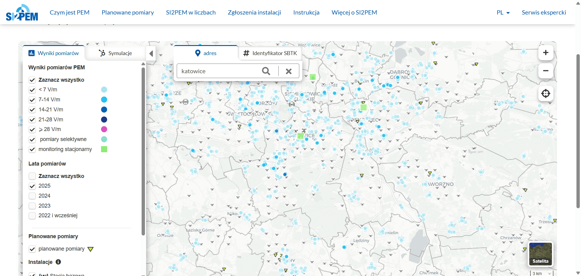Click the search magnifier icon

[266, 71]
